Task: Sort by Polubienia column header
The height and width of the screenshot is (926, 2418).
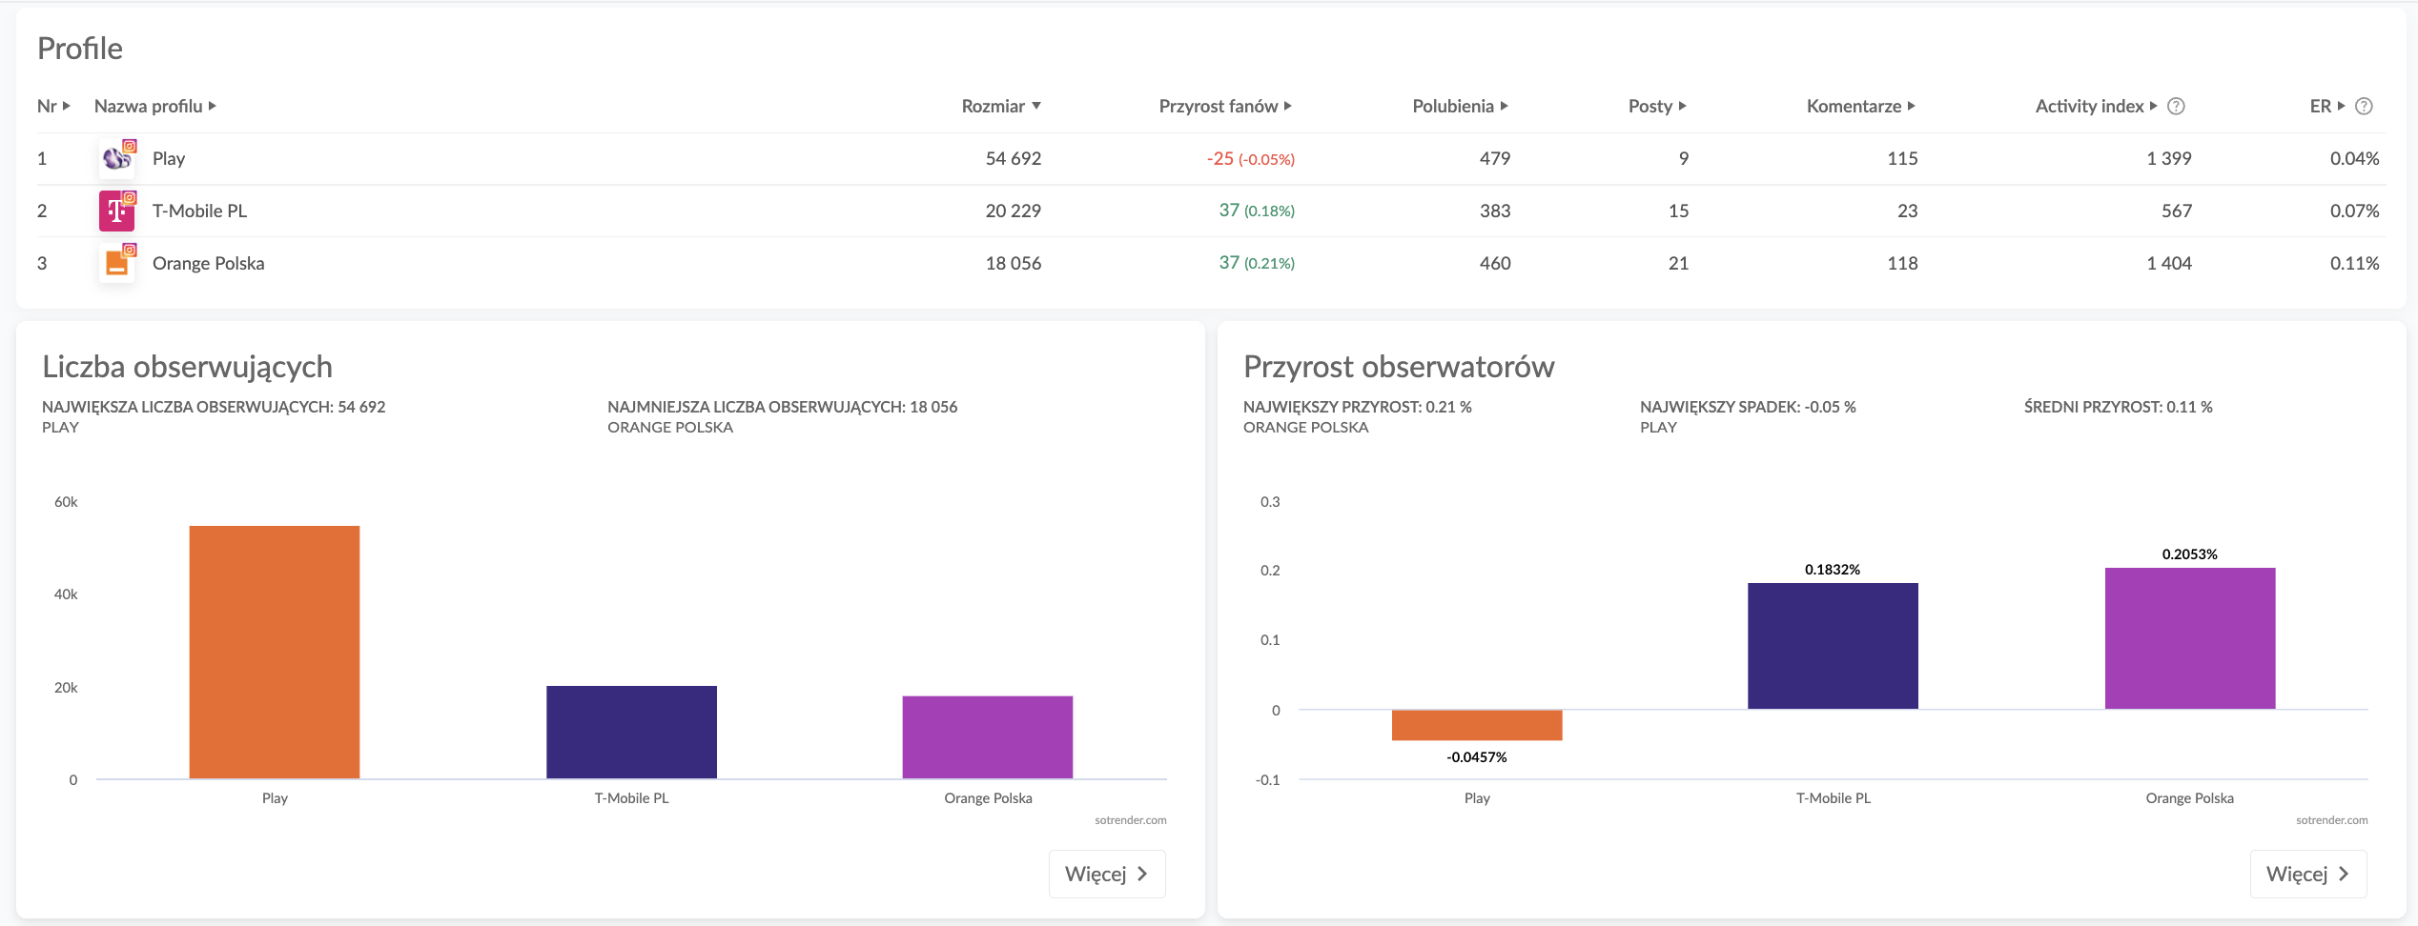Action: pyautogui.click(x=1459, y=107)
